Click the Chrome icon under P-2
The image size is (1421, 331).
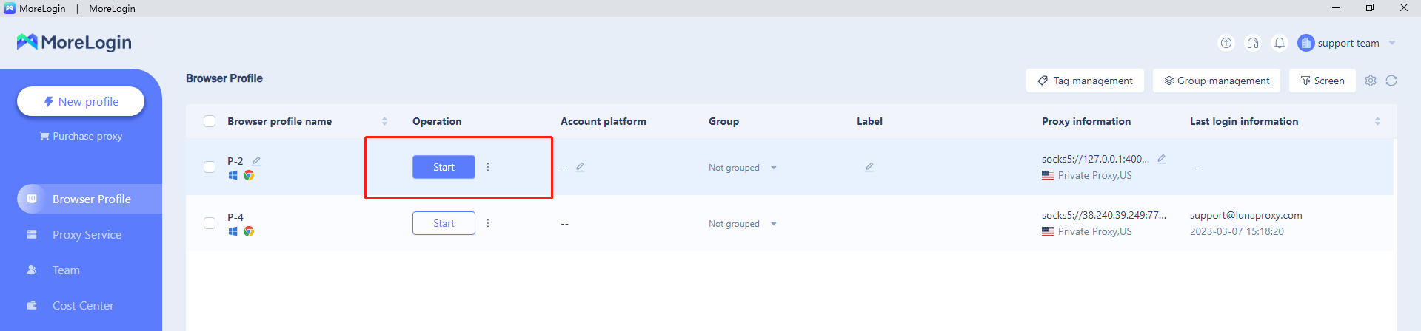[249, 175]
